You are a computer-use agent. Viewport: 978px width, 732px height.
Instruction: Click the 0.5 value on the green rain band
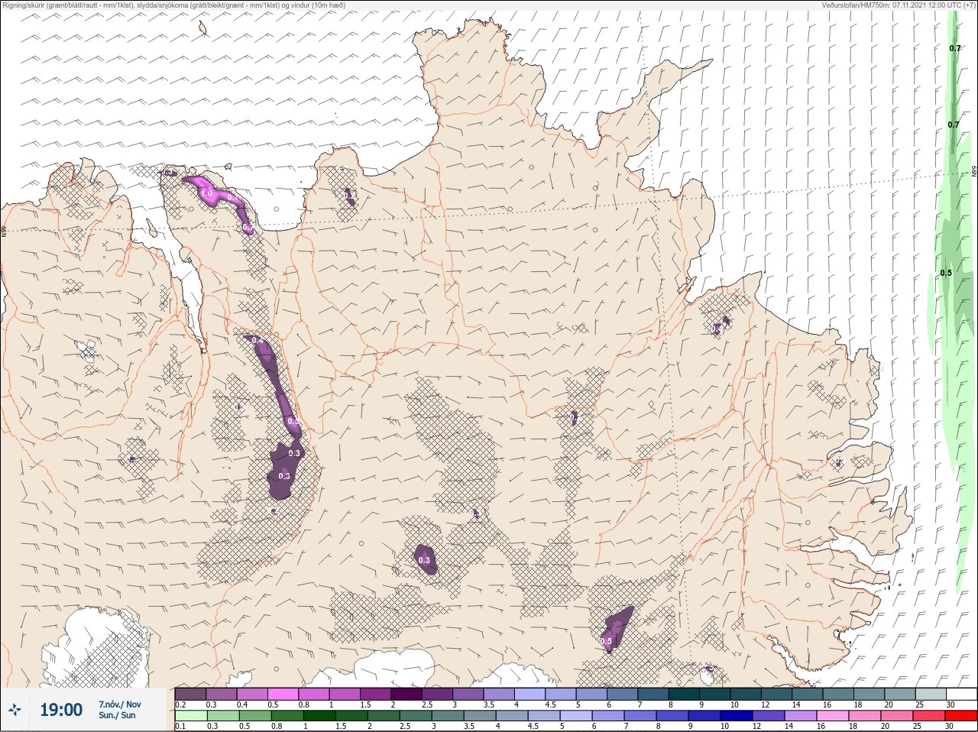(x=946, y=273)
